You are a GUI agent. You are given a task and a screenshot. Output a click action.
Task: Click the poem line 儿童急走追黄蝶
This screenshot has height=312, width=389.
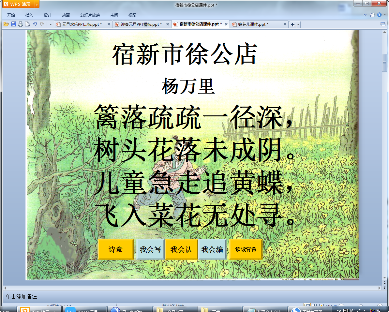coord(194,183)
